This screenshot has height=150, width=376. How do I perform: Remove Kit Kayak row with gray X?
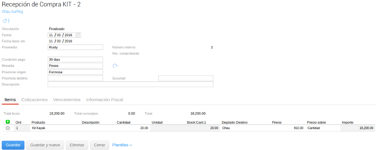point(7,128)
